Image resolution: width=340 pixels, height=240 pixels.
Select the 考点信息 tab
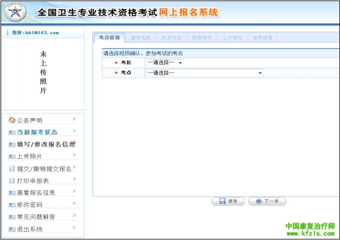tap(109, 38)
